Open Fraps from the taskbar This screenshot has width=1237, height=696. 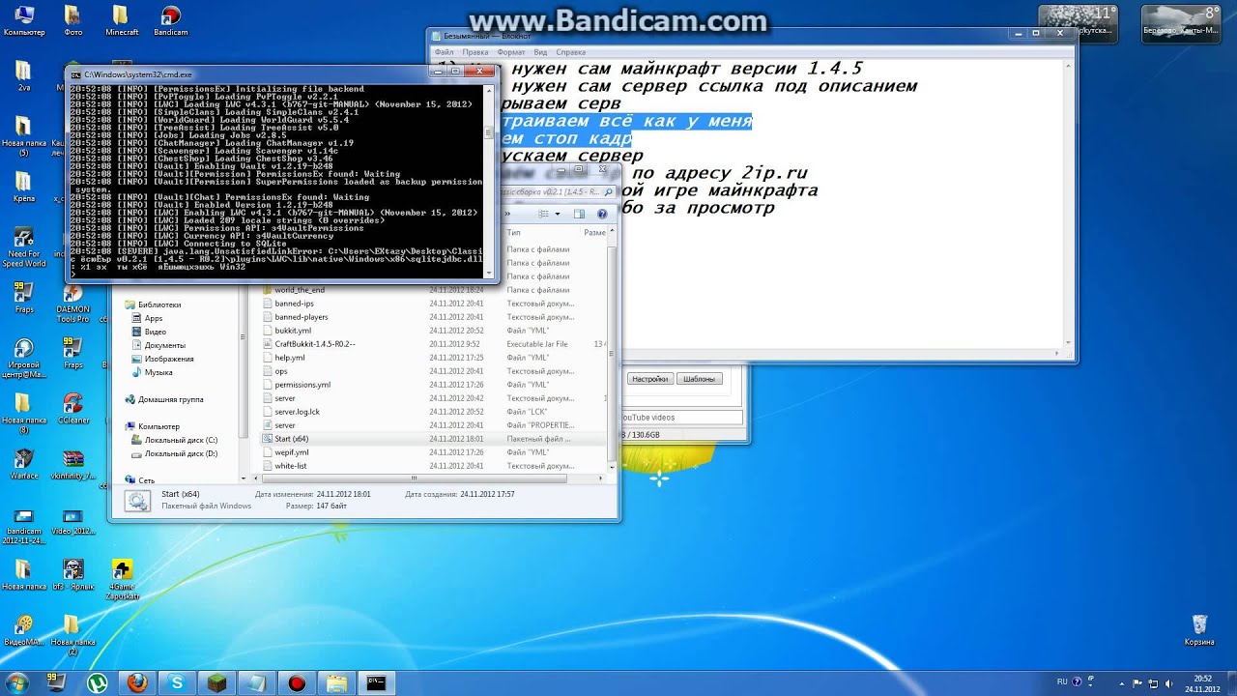57,682
